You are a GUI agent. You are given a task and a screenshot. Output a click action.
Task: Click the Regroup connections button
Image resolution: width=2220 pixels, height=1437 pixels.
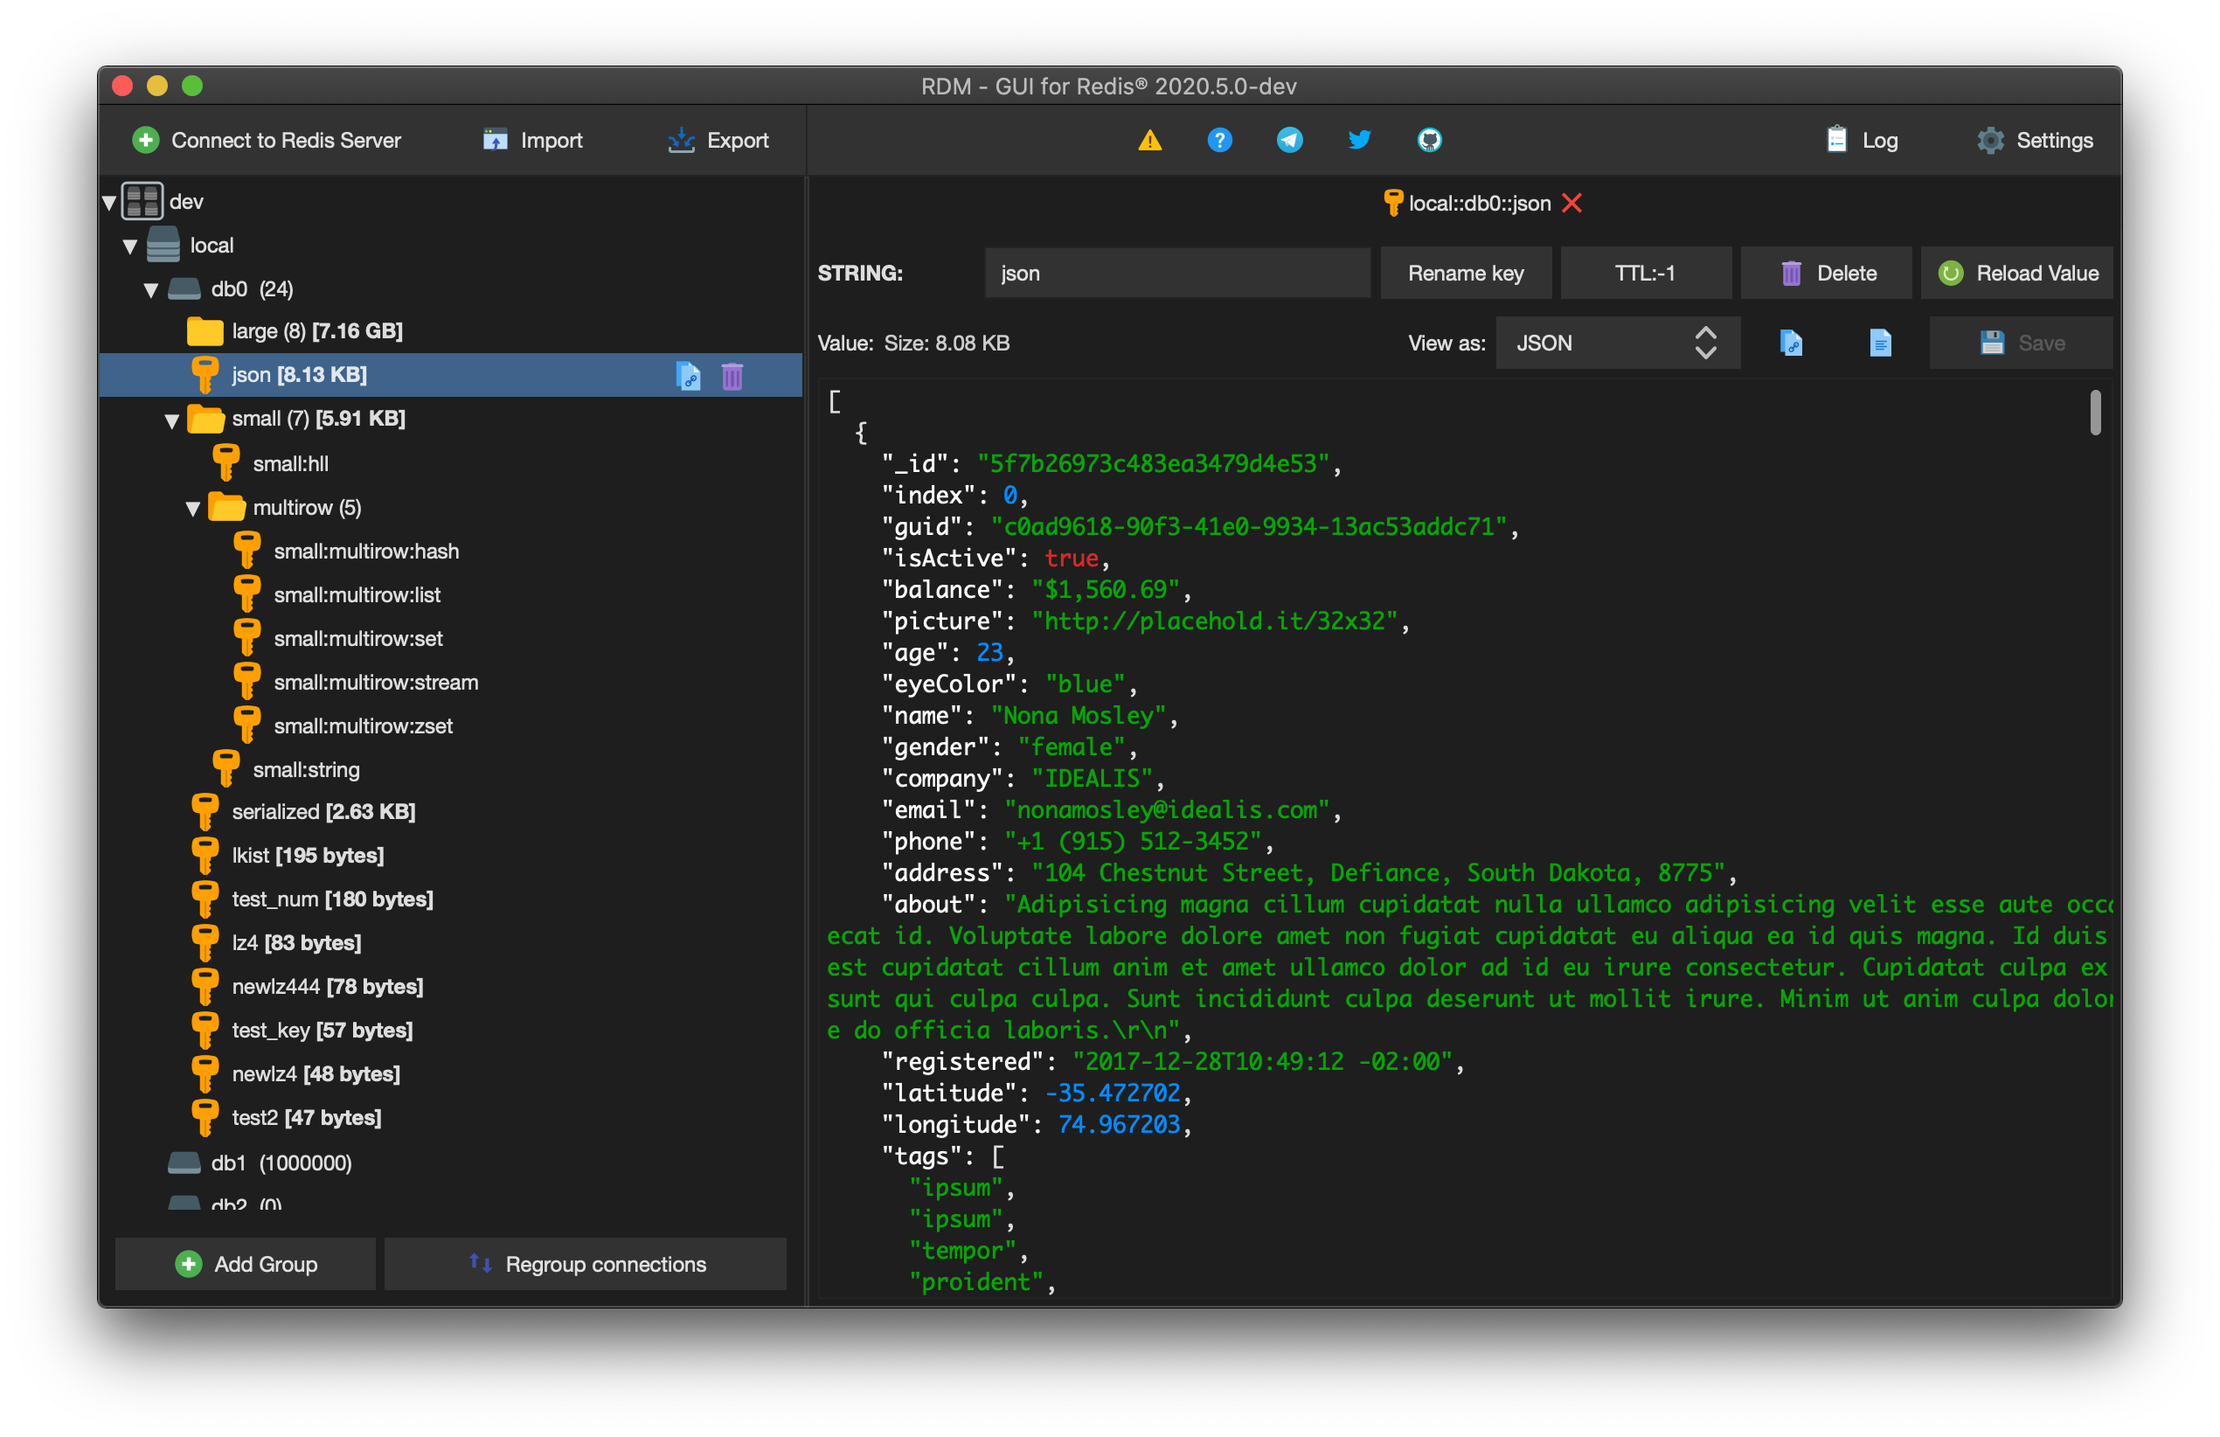click(586, 1265)
